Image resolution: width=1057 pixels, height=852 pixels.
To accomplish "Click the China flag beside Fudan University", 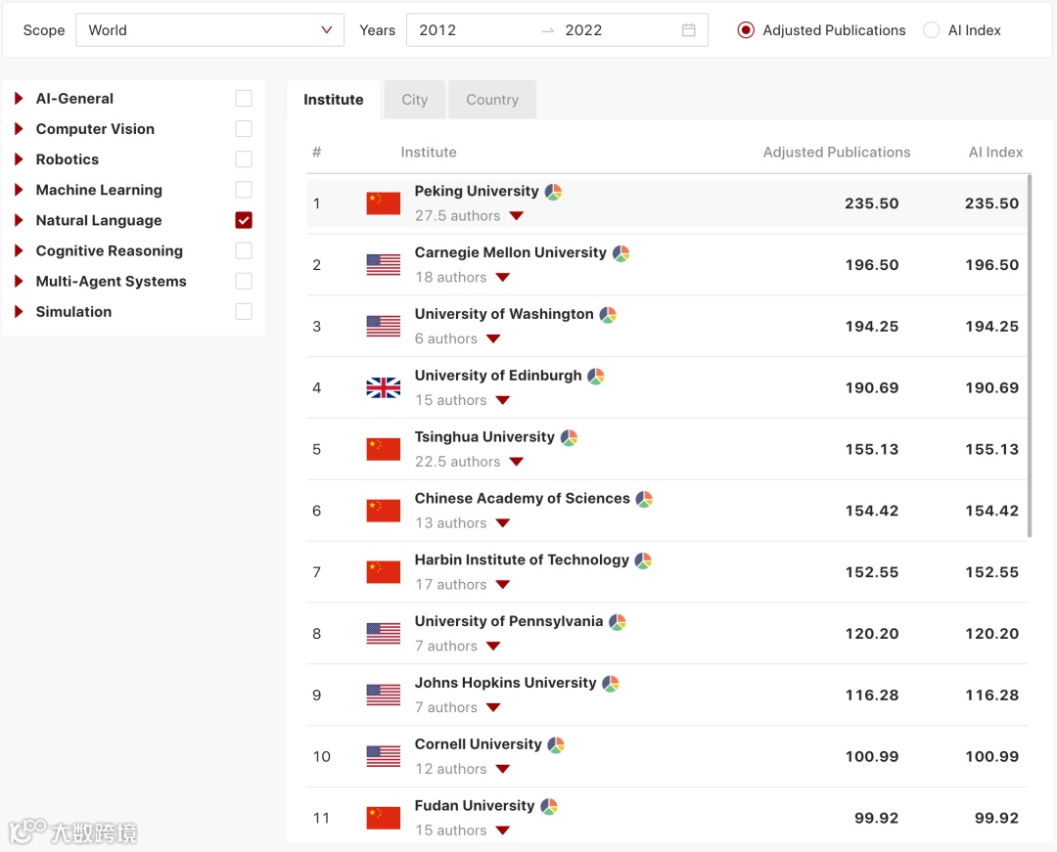I will tap(384, 818).
